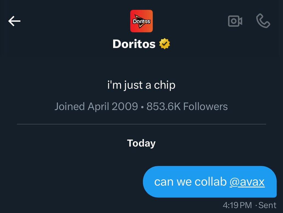Viewport: 283px width, 213px height.
Task: Open the Doritos profile picture
Action: [x=141, y=21]
